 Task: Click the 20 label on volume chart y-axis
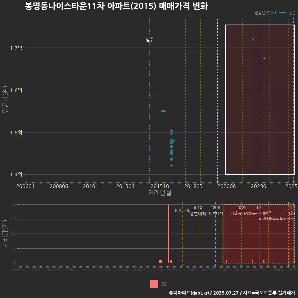coord(13,205)
